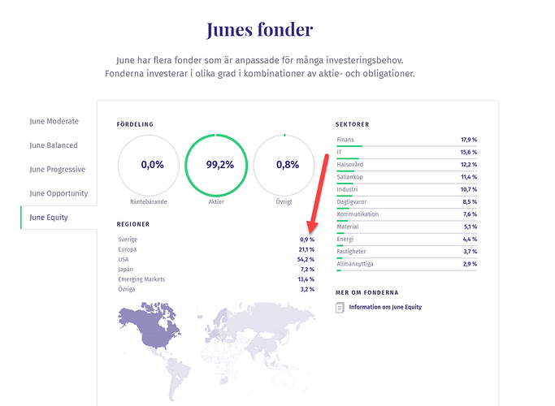The image size is (555, 406).
Task: Click the Junes fonder heading
Action: 259,30
